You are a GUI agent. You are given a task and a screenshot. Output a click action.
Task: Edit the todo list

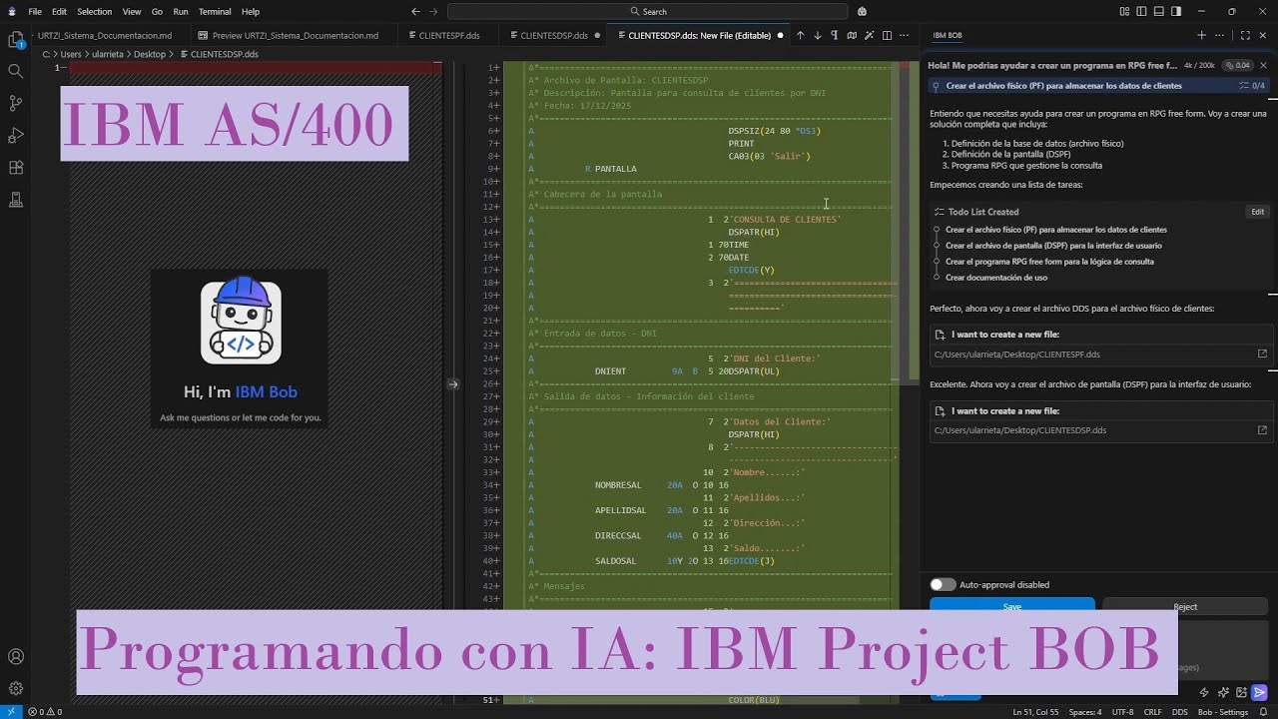[1257, 212]
